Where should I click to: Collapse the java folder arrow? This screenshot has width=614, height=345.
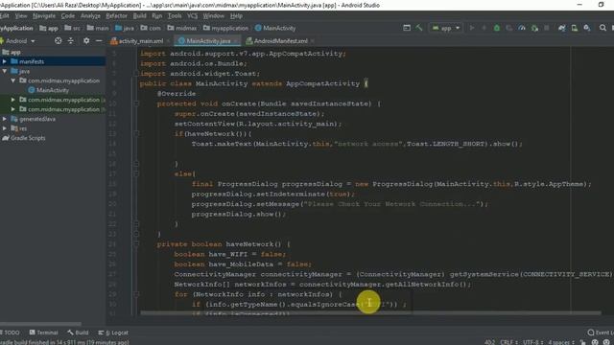tap(4, 71)
